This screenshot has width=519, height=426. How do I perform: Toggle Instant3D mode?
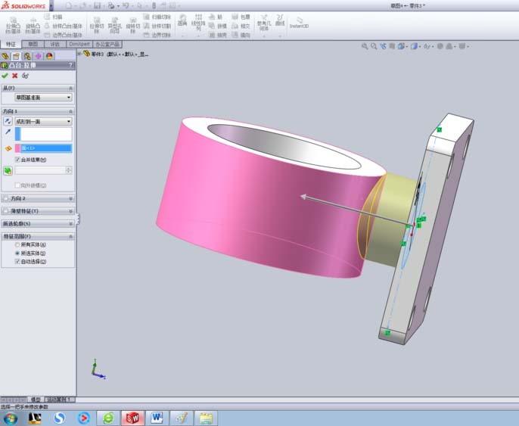[x=299, y=23]
